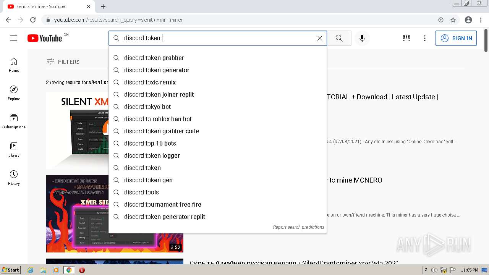Viewport: 489px width, 275px height.
Task: Open the three-dot Settings menu
Action: coord(425,38)
